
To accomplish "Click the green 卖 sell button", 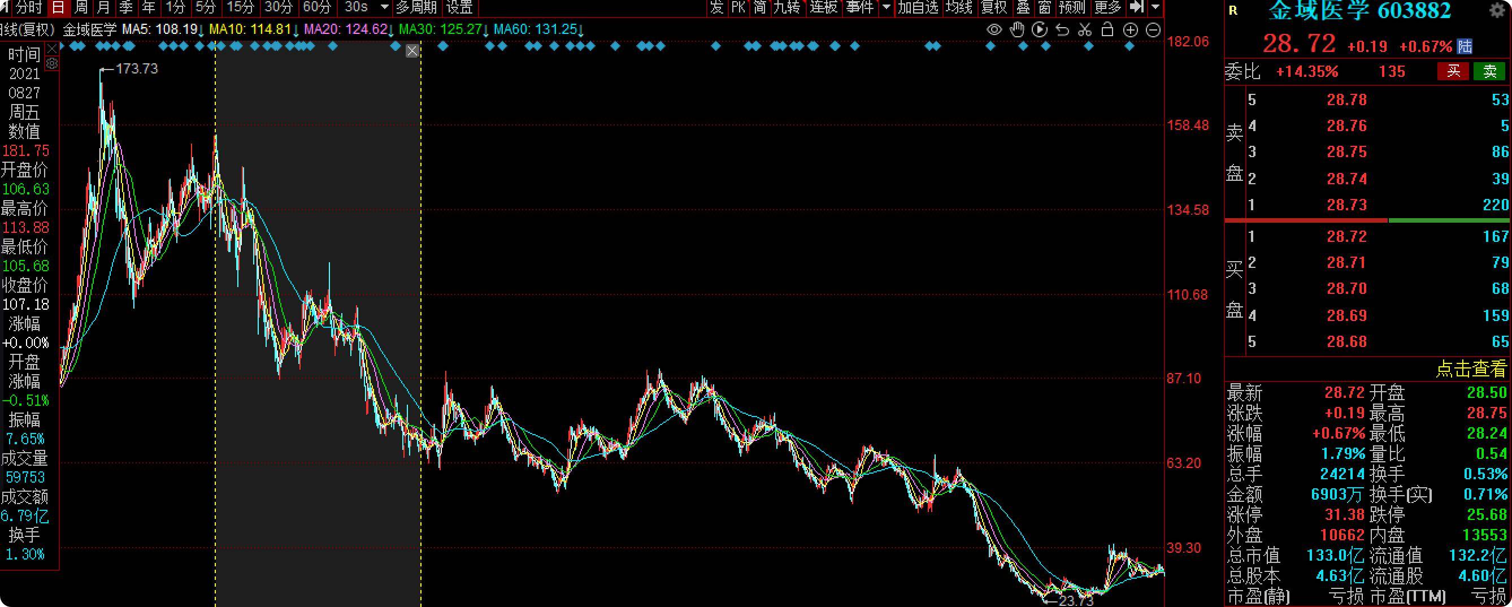I will pyautogui.click(x=1489, y=71).
